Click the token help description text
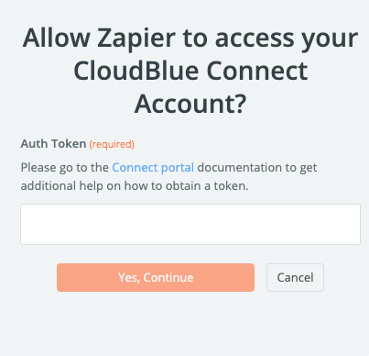The image size is (369, 356). click(x=168, y=177)
